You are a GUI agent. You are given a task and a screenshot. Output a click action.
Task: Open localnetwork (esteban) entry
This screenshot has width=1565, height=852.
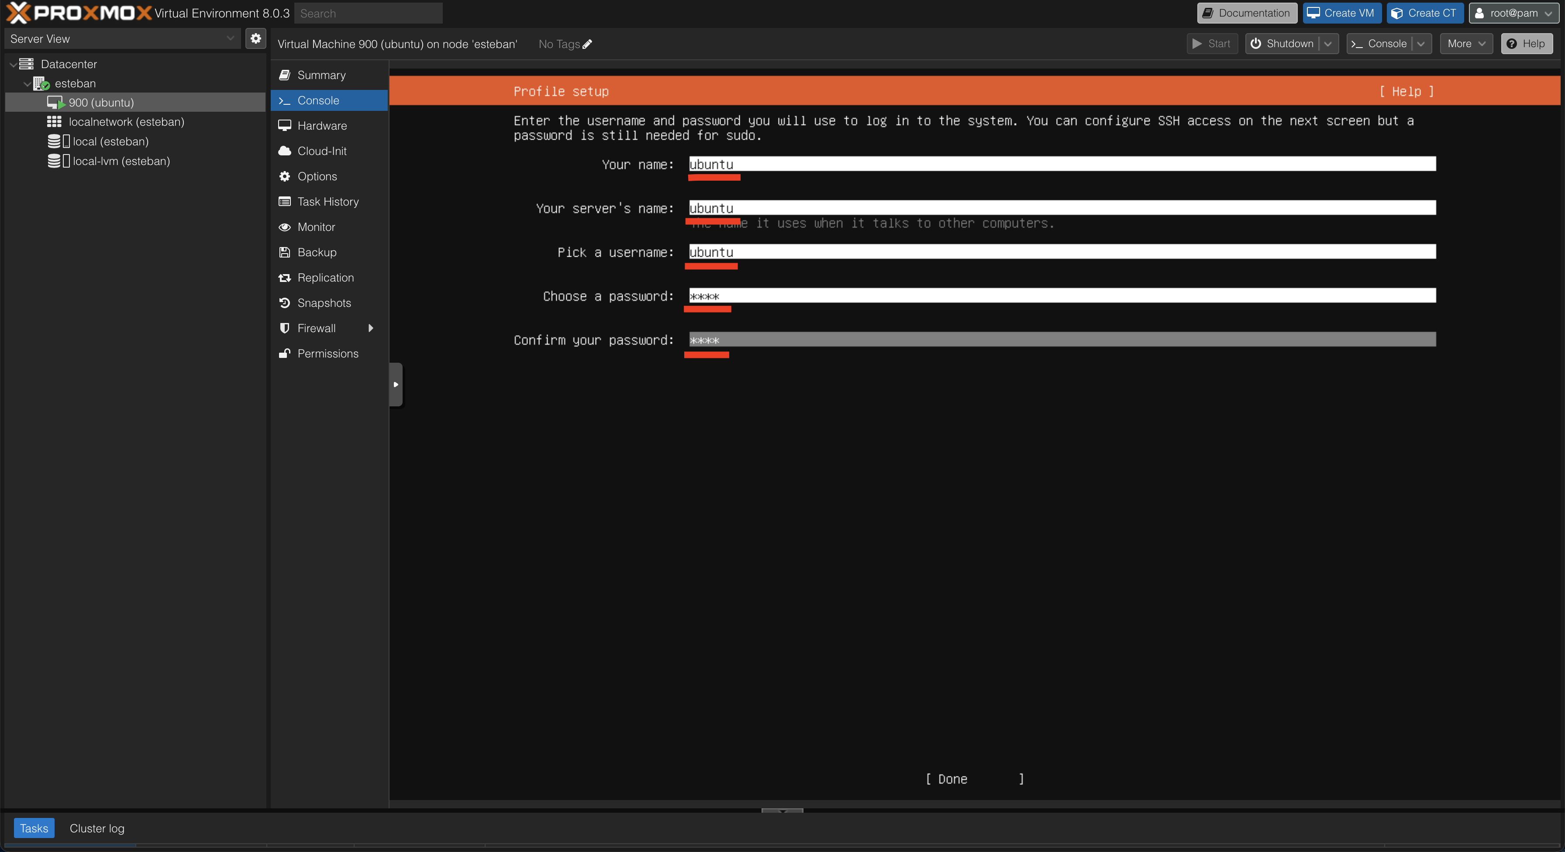(126, 121)
